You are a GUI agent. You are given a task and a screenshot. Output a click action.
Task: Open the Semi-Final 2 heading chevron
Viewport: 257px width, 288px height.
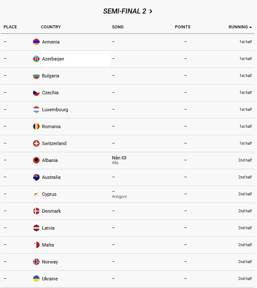point(151,11)
